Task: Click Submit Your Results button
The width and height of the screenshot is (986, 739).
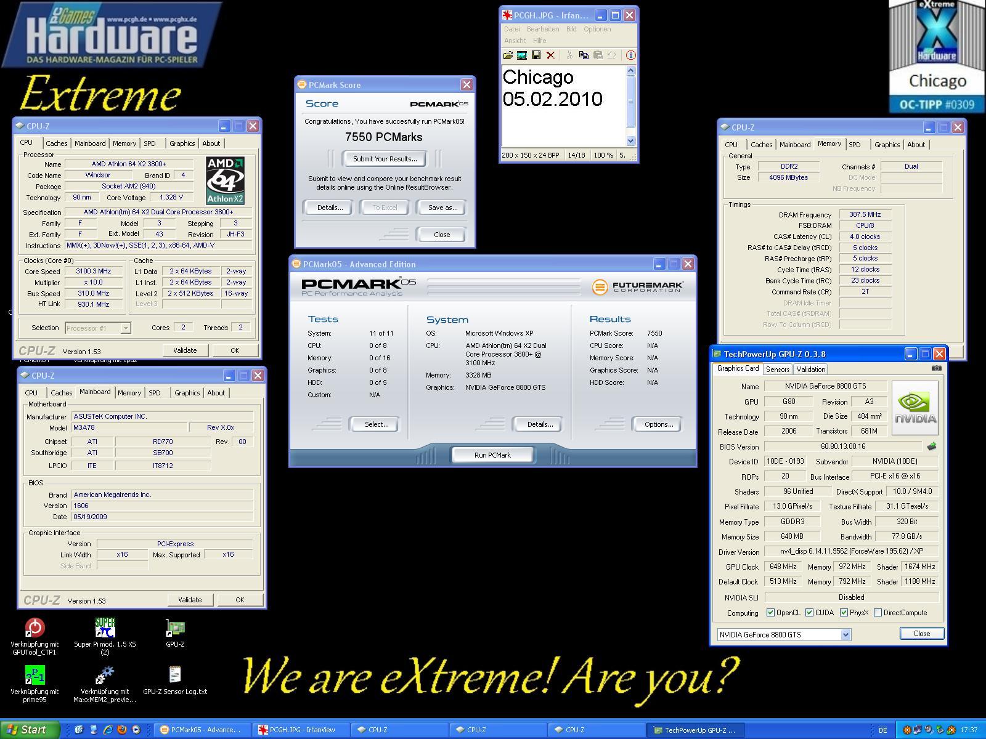Action: pos(385,159)
